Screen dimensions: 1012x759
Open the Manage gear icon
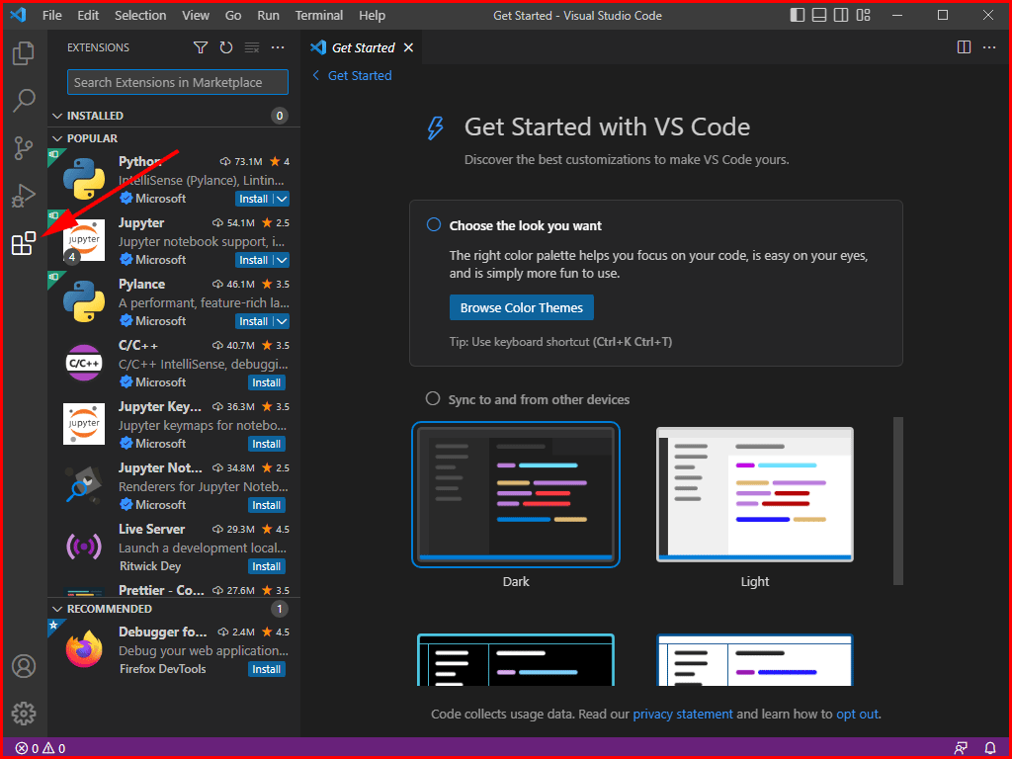pyautogui.click(x=24, y=714)
